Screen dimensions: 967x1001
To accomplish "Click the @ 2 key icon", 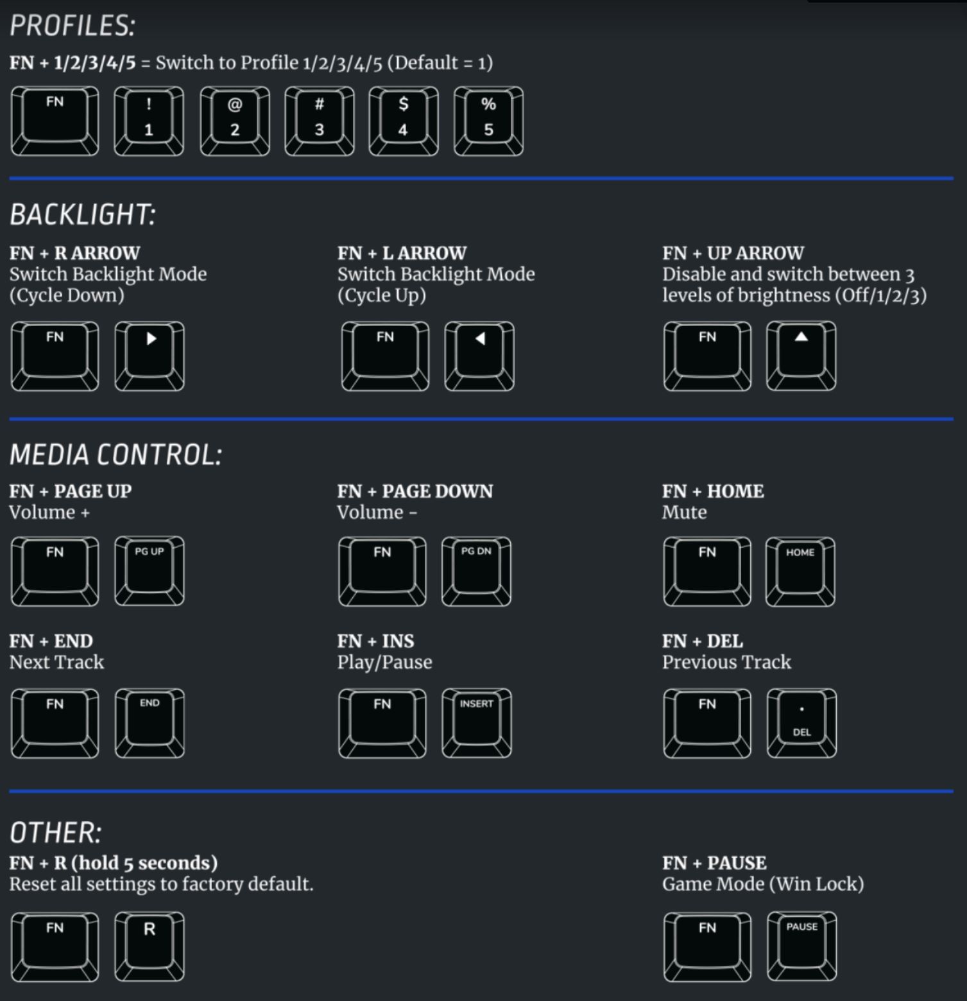I will [235, 121].
